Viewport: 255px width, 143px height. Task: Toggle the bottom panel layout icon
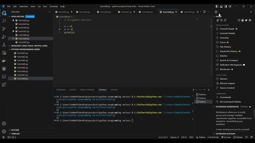click(222, 6)
